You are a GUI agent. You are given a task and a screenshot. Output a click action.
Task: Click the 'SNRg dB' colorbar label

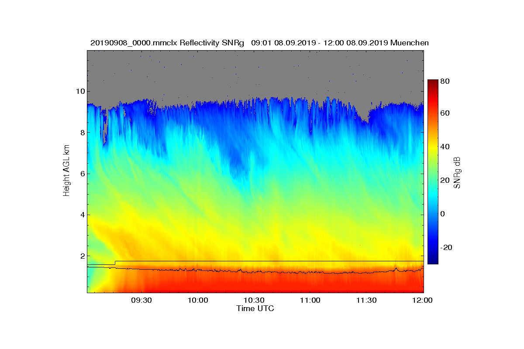457,173
